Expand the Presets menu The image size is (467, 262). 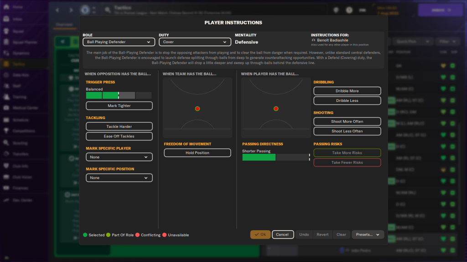[x=368, y=235]
